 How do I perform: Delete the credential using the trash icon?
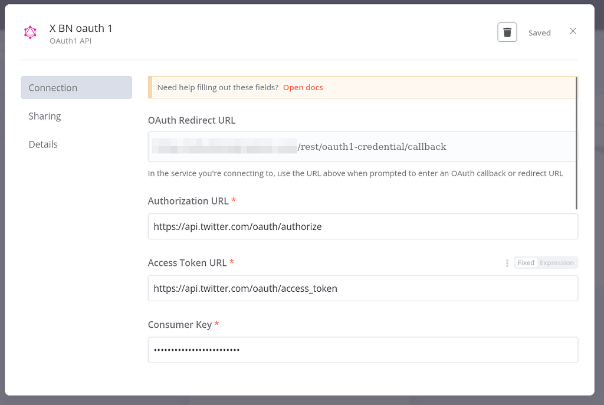click(507, 32)
